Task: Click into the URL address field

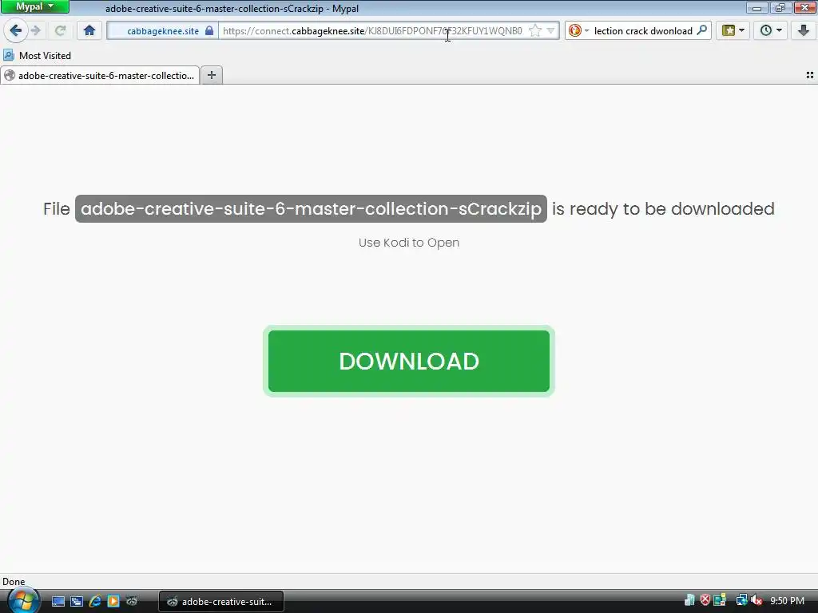Action: tap(373, 31)
